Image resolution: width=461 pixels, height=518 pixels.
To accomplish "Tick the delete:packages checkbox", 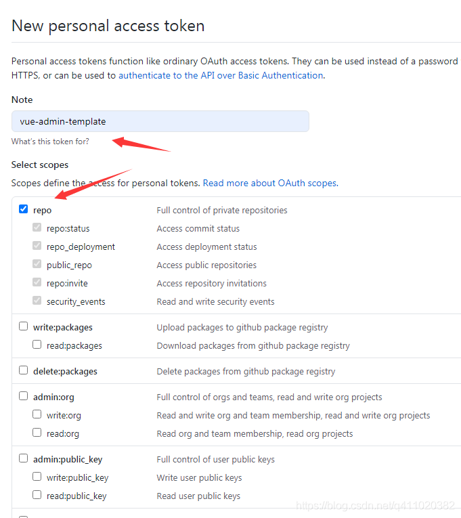I will pos(24,370).
